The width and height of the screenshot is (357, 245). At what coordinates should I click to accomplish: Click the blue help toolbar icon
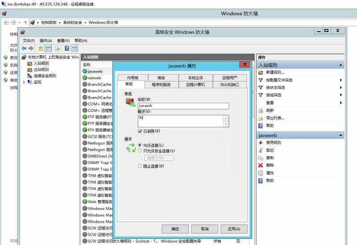click(x=67, y=48)
